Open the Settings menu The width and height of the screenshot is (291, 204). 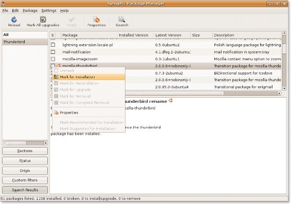(x=49, y=11)
